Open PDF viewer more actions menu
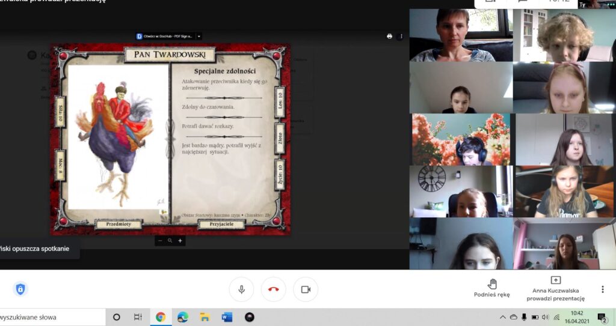The image size is (616, 326). [x=401, y=36]
